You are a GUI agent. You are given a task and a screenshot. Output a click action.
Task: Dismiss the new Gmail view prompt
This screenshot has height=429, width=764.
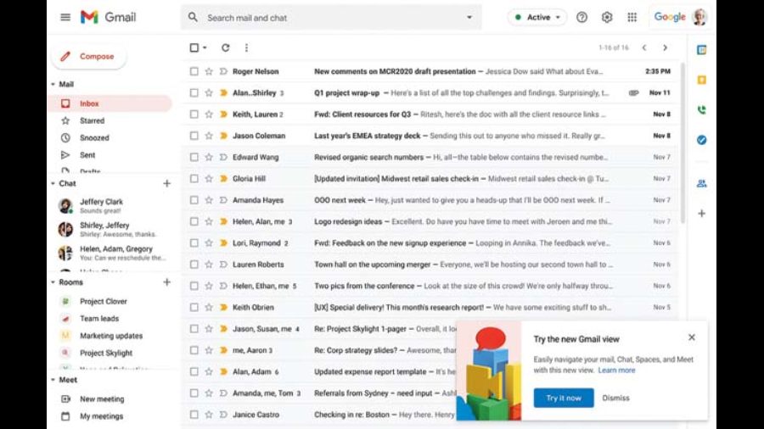[616, 398]
